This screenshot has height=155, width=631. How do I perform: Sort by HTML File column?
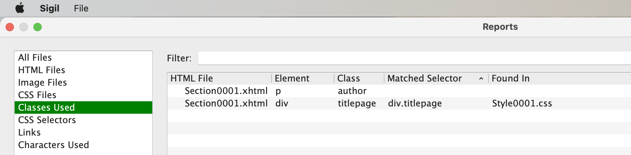192,78
